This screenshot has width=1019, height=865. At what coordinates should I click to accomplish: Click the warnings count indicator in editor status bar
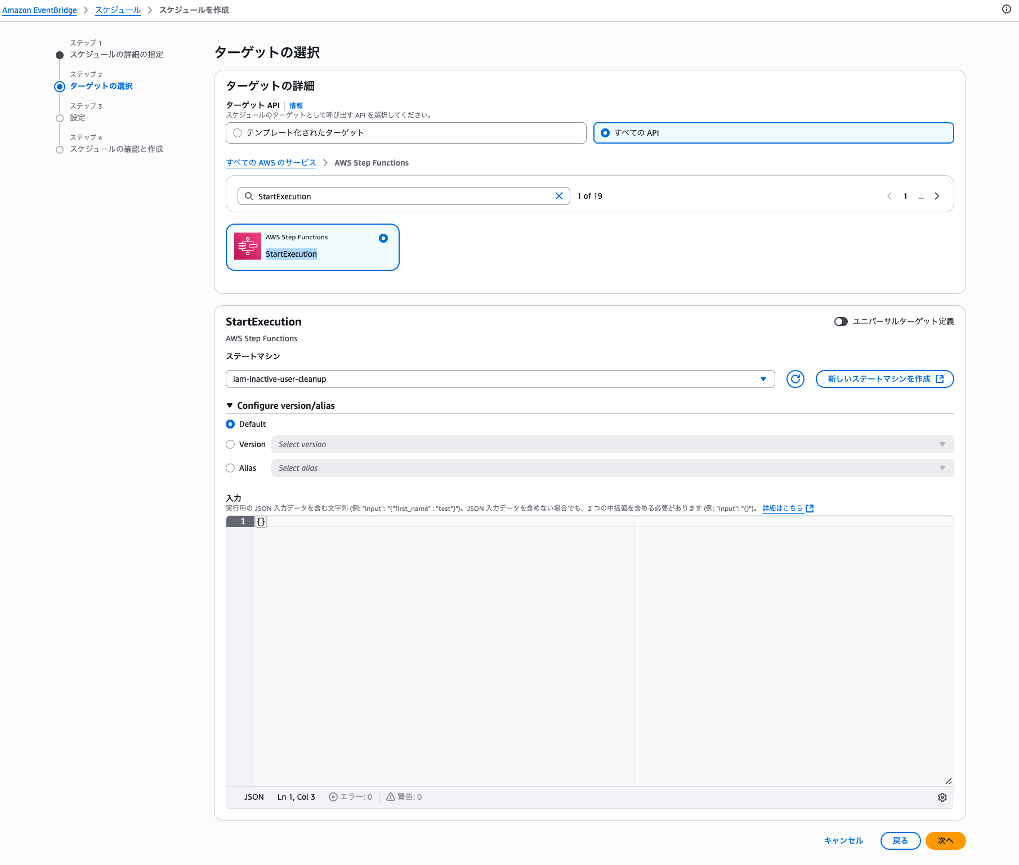404,797
